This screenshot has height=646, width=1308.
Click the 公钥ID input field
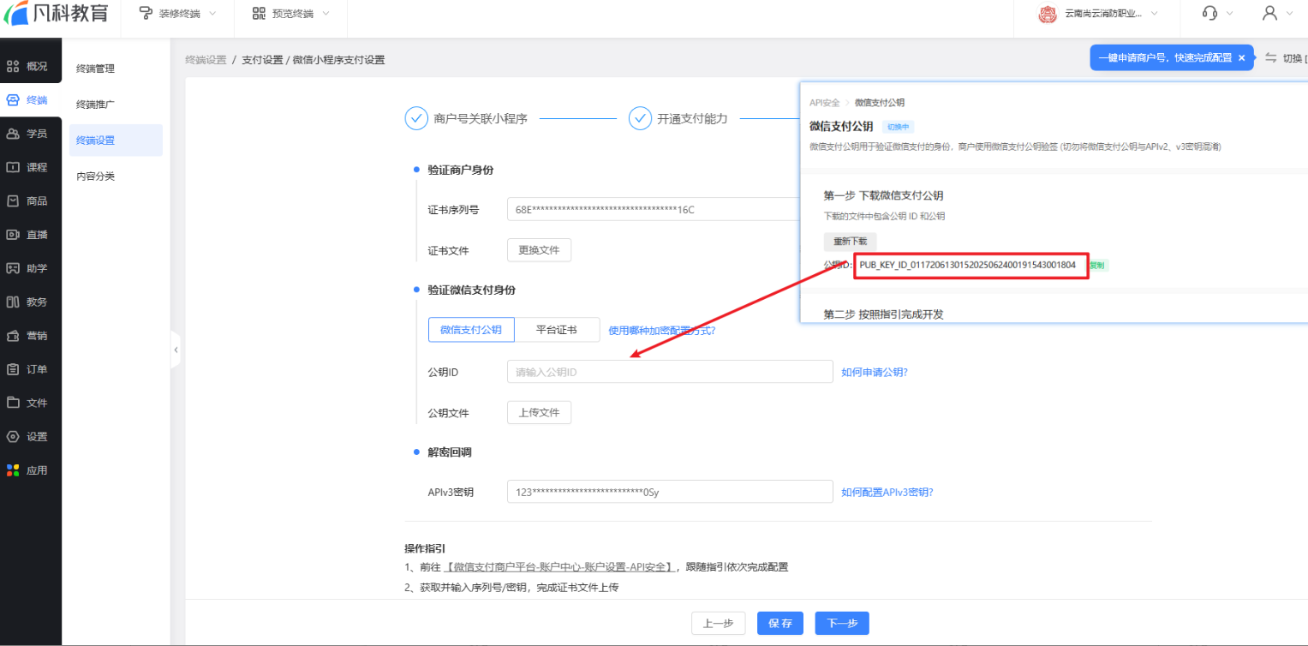click(x=669, y=372)
